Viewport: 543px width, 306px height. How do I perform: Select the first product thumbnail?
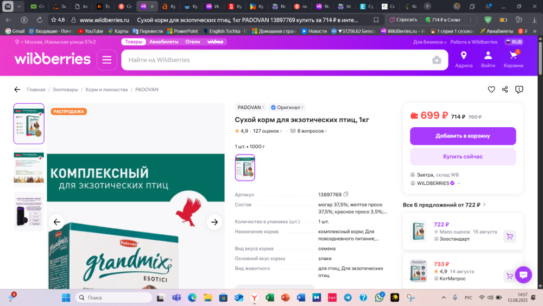click(29, 123)
